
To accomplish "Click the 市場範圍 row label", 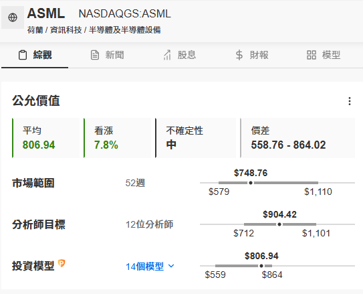I will pos(33,183).
